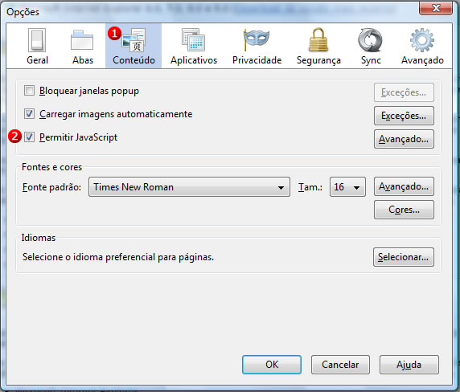Confirm with the OK button
The height and width of the screenshot is (392, 460).
[x=272, y=365]
